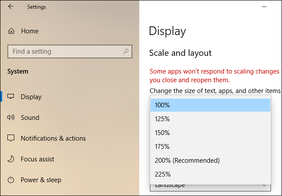Click the magnifier icon in search box

pos(126,51)
